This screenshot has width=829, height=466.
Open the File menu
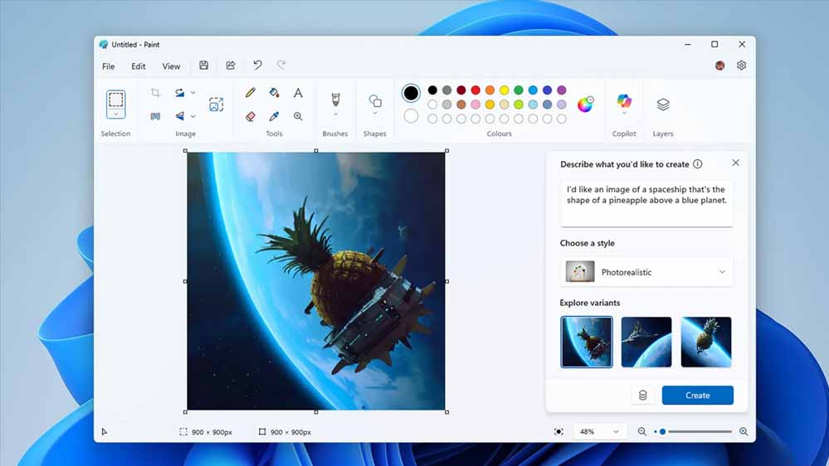point(109,66)
